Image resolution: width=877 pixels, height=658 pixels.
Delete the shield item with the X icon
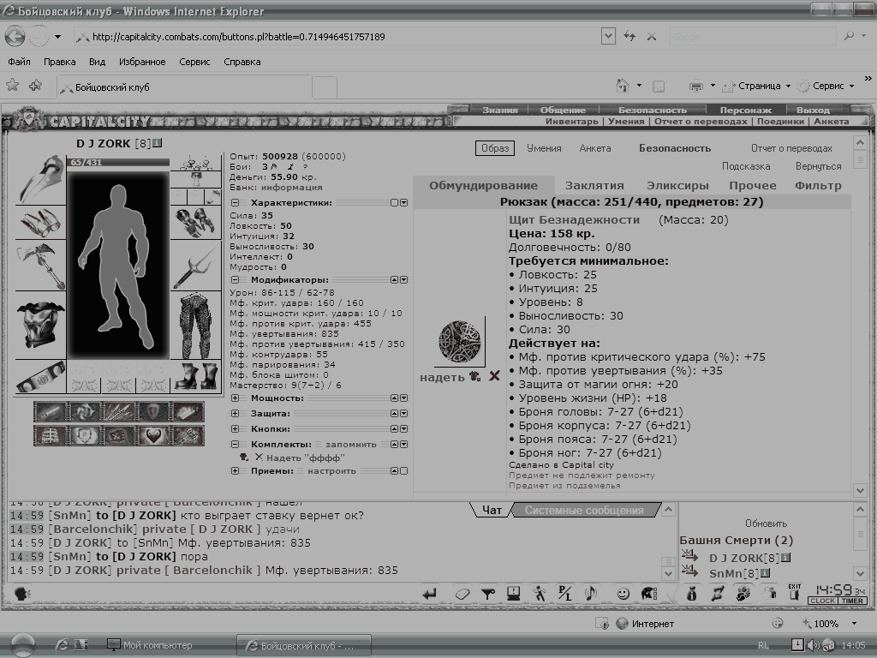tap(494, 376)
